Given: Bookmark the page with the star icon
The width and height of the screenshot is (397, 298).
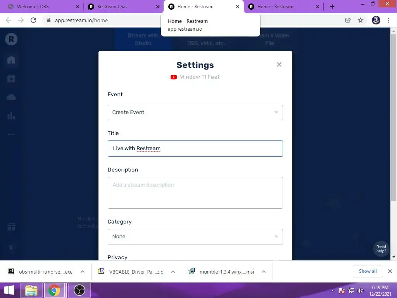Looking at the screenshot, I should click(361, 20).
